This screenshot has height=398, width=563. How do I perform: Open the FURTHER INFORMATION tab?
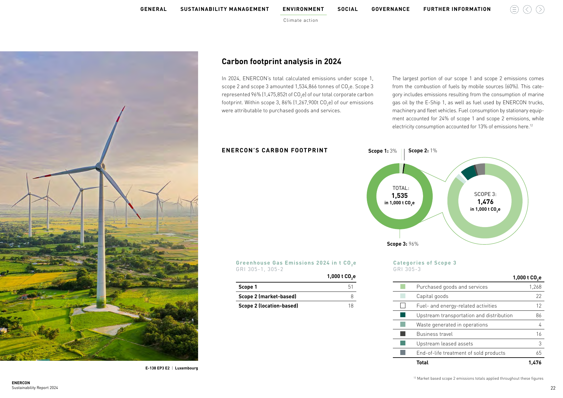coord(457,9)
